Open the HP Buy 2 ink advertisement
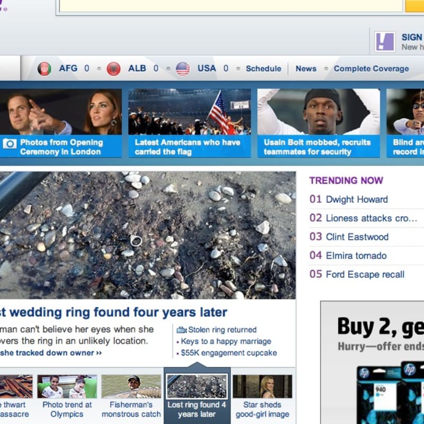424x424 pixels. point(373,363)
